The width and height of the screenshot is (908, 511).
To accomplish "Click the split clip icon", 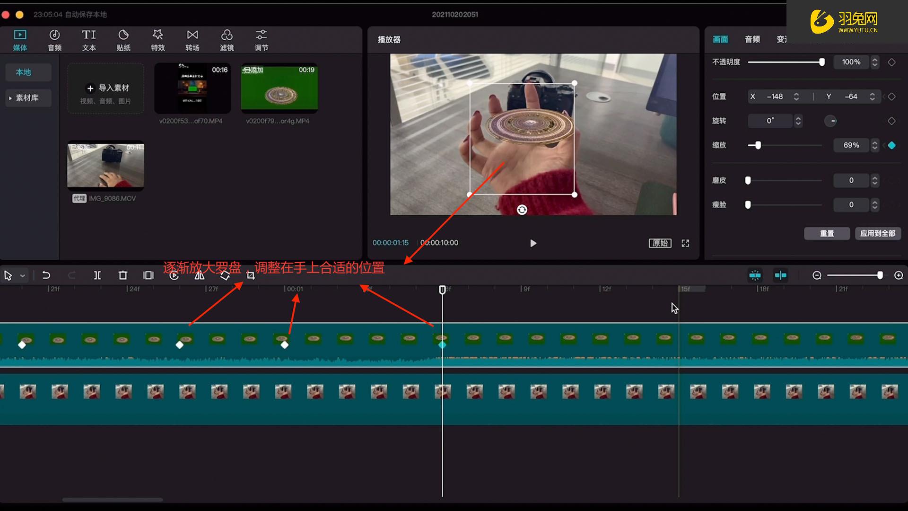I will [x=97, y=275].
